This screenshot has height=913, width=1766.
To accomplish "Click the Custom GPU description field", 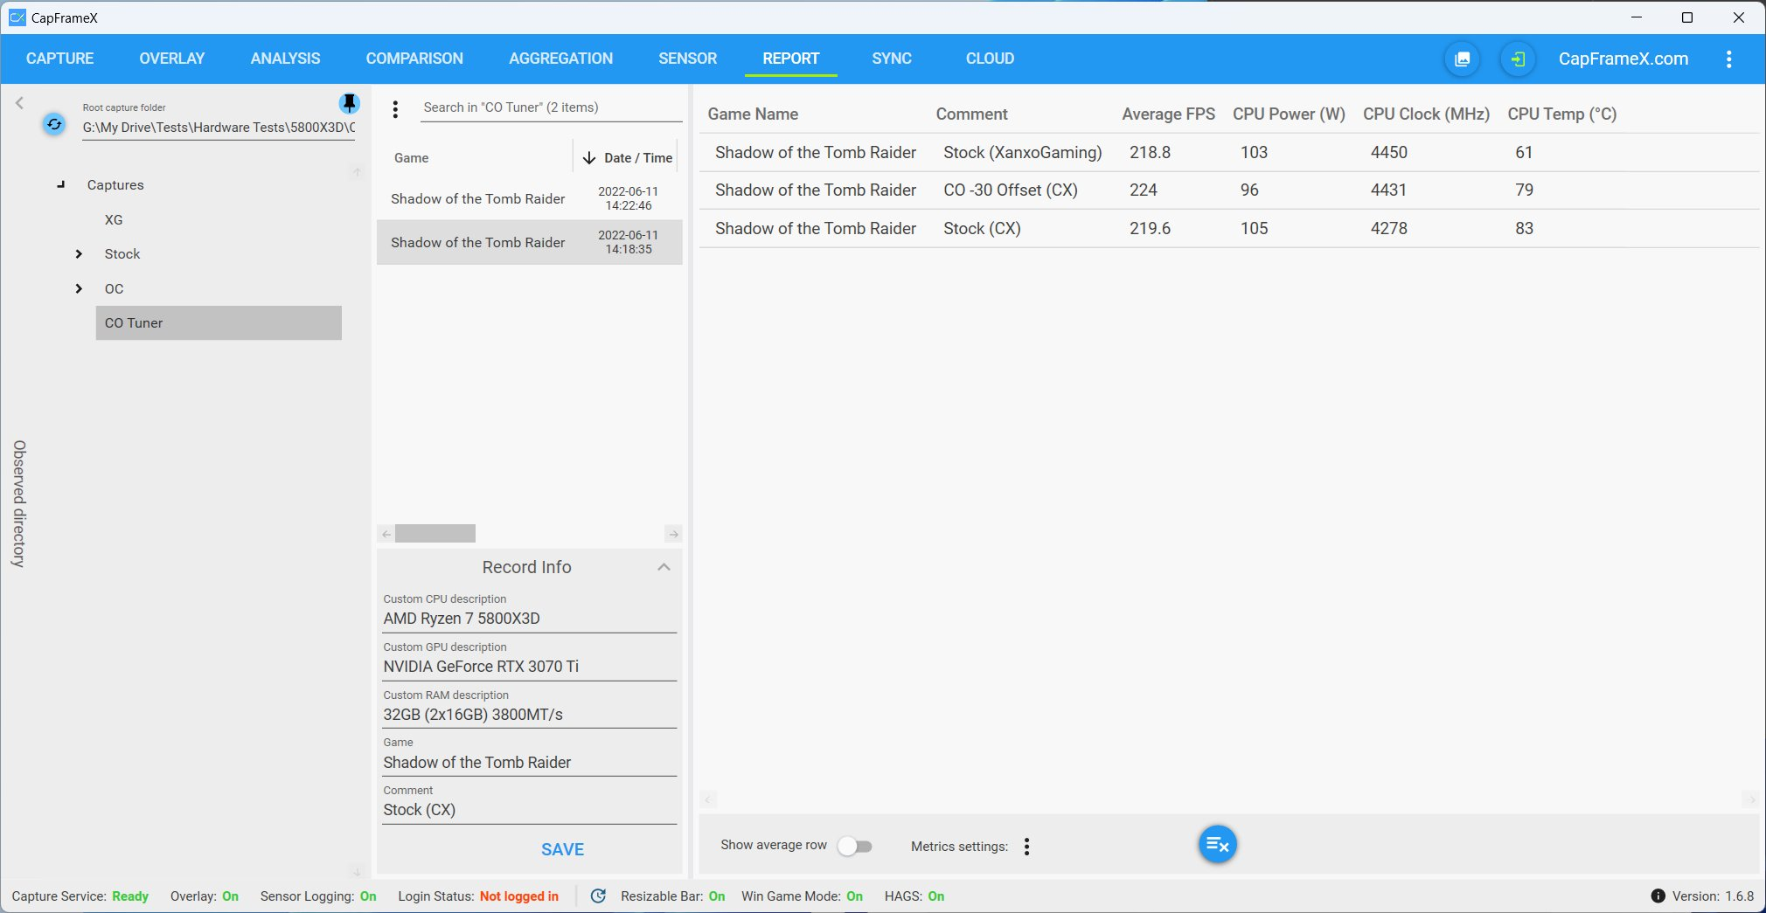I will [530, 667].
